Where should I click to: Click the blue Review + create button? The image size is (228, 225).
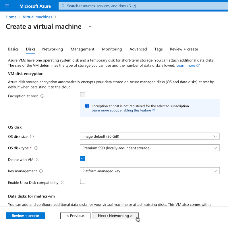coord(25,216)
